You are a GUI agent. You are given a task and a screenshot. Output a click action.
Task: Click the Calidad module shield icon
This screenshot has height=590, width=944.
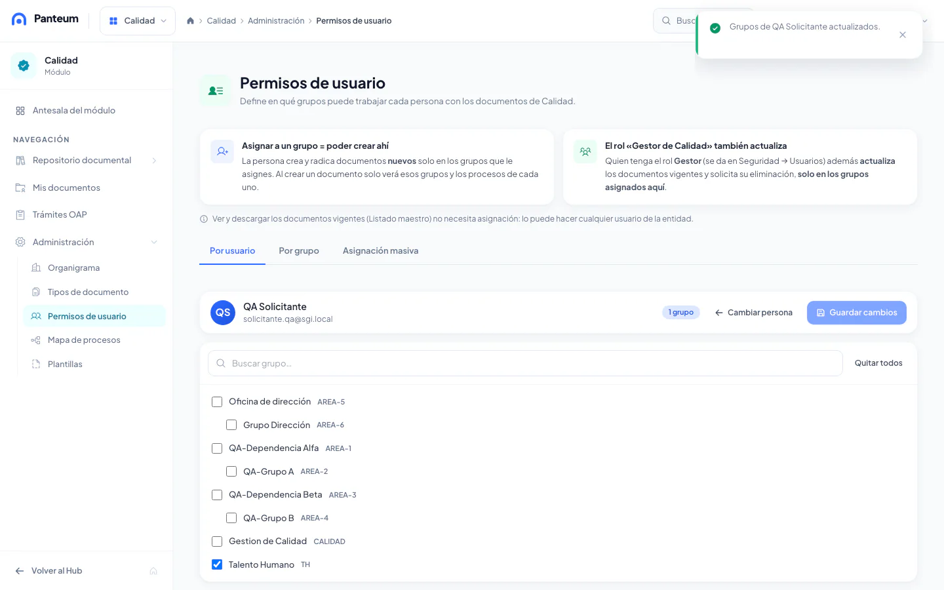pyautogui.click(x=24, y=66)
